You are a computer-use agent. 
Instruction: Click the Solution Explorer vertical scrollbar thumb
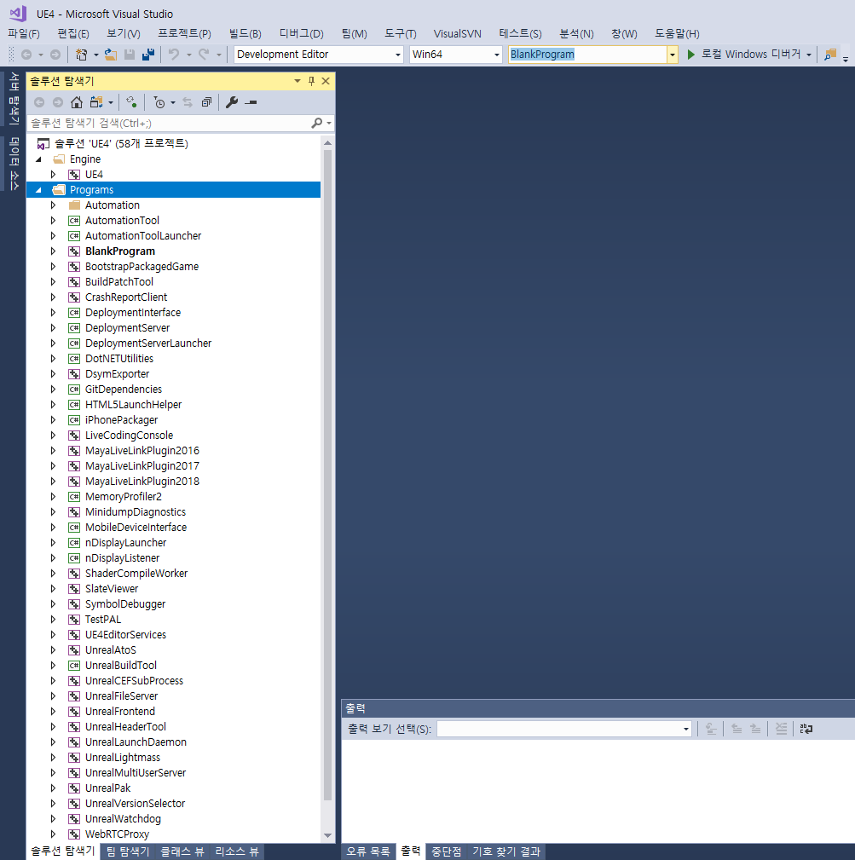coord(327,475)
